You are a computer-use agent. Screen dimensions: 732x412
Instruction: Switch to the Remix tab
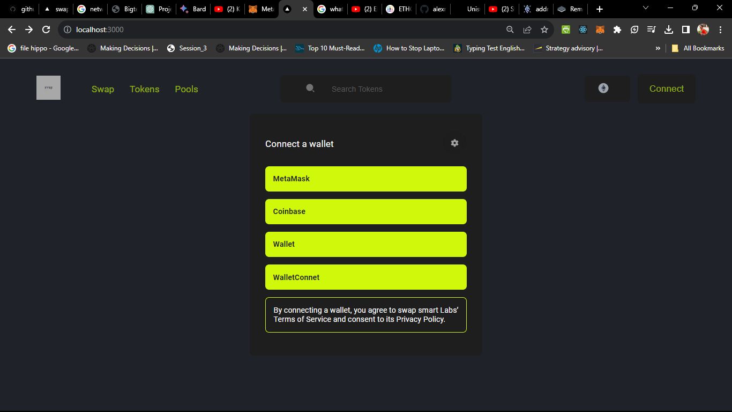(570, 9)
